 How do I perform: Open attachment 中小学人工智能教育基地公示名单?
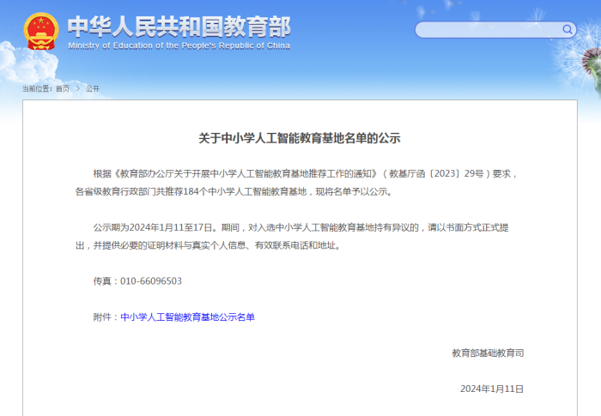tap(187, 317)
